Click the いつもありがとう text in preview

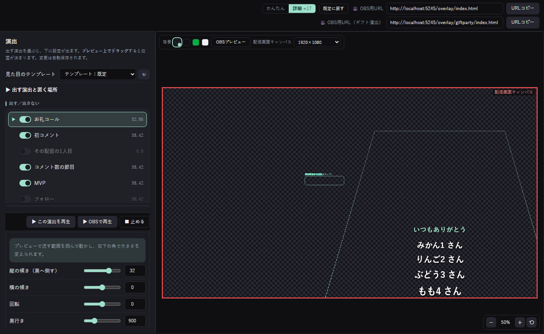(x=439, y=230)
